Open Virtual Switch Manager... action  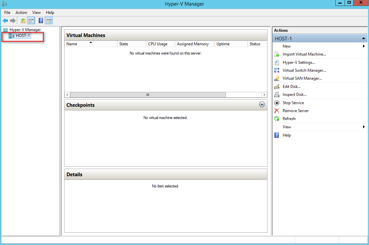304,70
